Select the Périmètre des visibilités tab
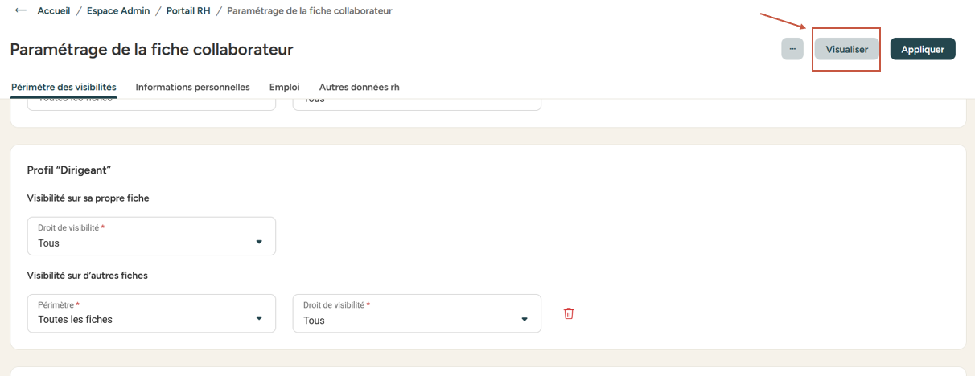 (64, 87)
